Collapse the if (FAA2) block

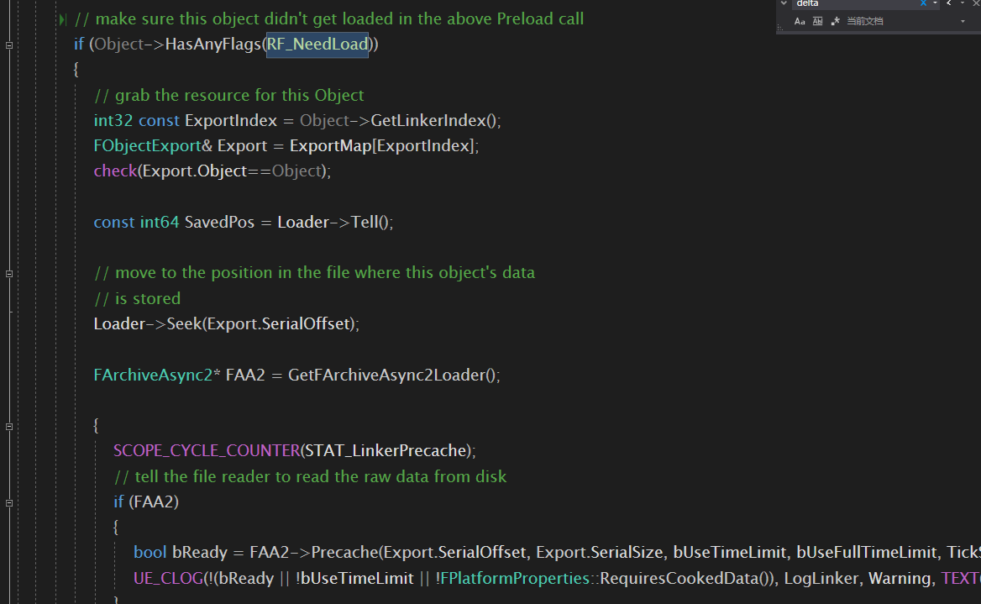pyautogui.click(x=9, y=502)
